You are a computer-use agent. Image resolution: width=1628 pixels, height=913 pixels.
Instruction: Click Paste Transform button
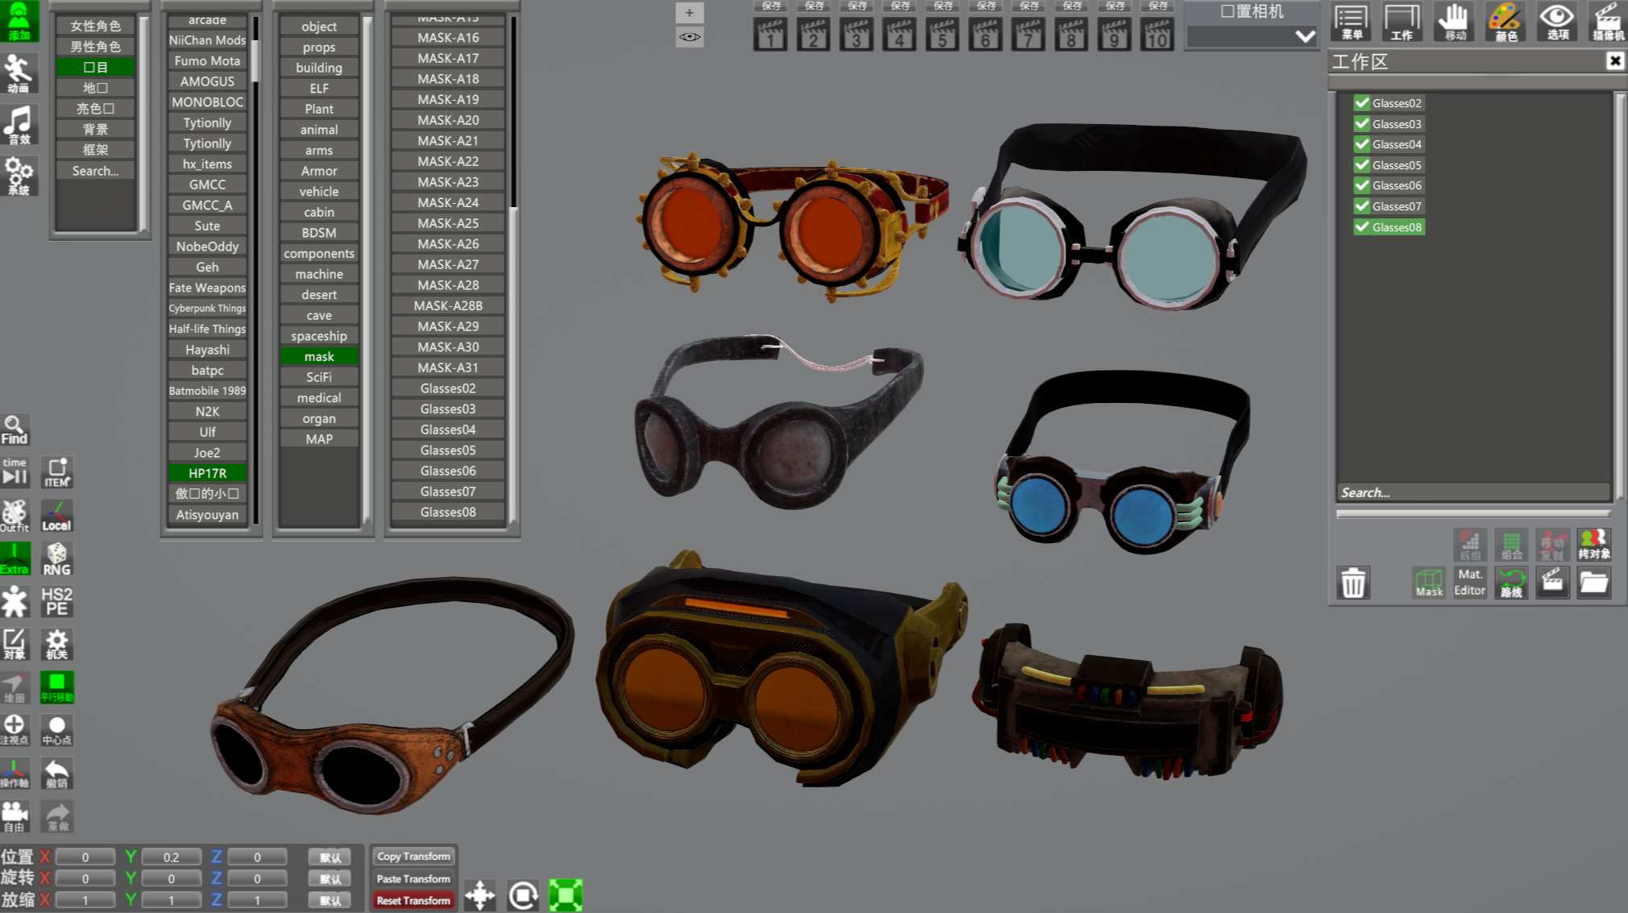(x=413, y=879)
